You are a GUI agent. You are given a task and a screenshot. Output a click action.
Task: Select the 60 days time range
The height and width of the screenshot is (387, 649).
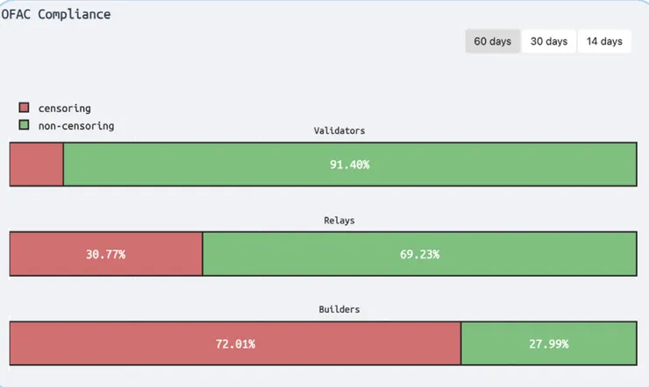tap(492, 41)
